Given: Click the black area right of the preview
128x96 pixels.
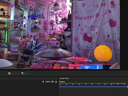Looking at the screenshot, I should tap(124, 35).
